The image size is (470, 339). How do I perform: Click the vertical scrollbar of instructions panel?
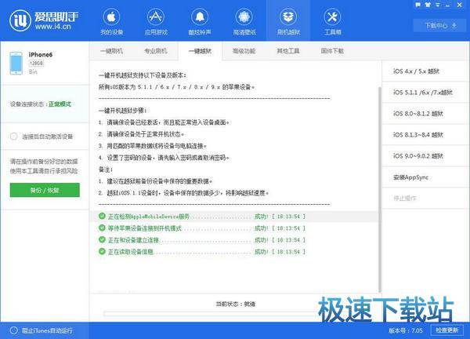pyautogui.click(x=380, y=189)
